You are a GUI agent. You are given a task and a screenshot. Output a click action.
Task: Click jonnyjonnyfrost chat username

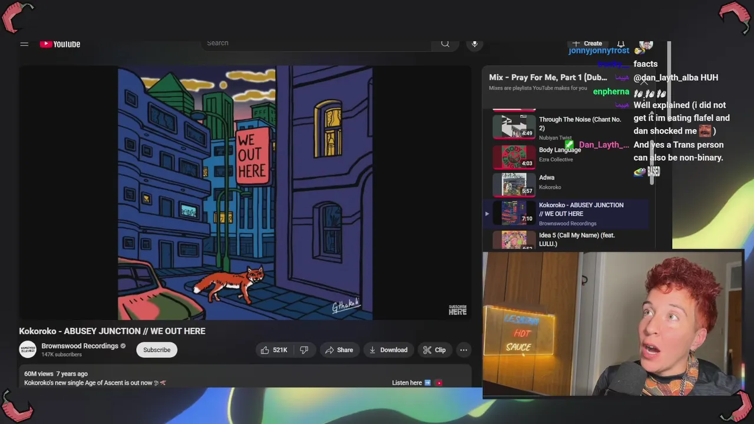click(x=598, y=51)
